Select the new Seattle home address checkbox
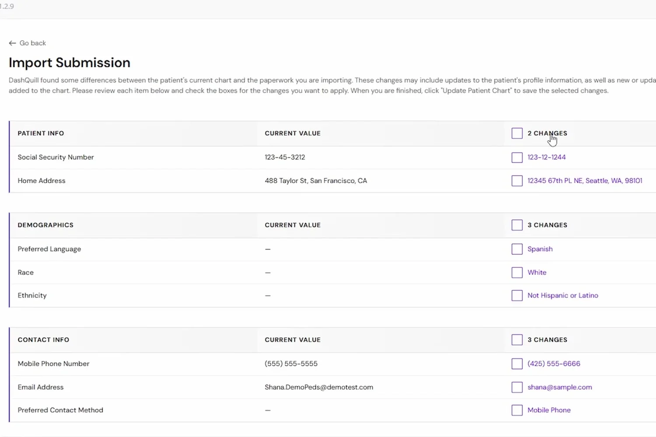 click(517, 181)
